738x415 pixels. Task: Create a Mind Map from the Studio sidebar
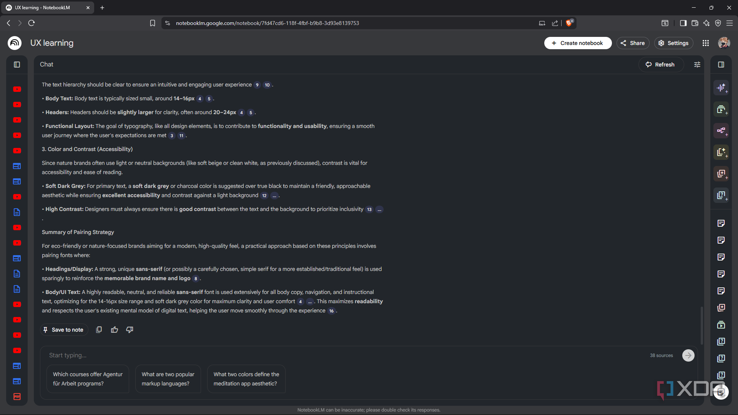click(x=721, y=131)
